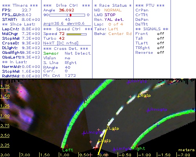Click the Sensor Not Detect. status
The image size is (196, 157).
(67, 53)
